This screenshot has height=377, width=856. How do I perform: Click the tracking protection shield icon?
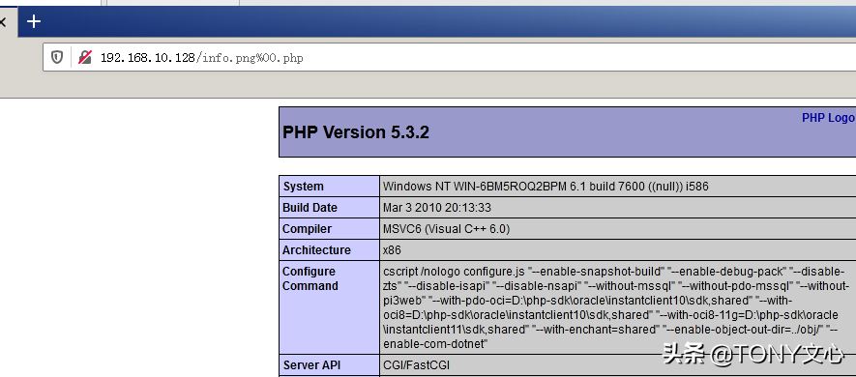[x=57, y=57]
